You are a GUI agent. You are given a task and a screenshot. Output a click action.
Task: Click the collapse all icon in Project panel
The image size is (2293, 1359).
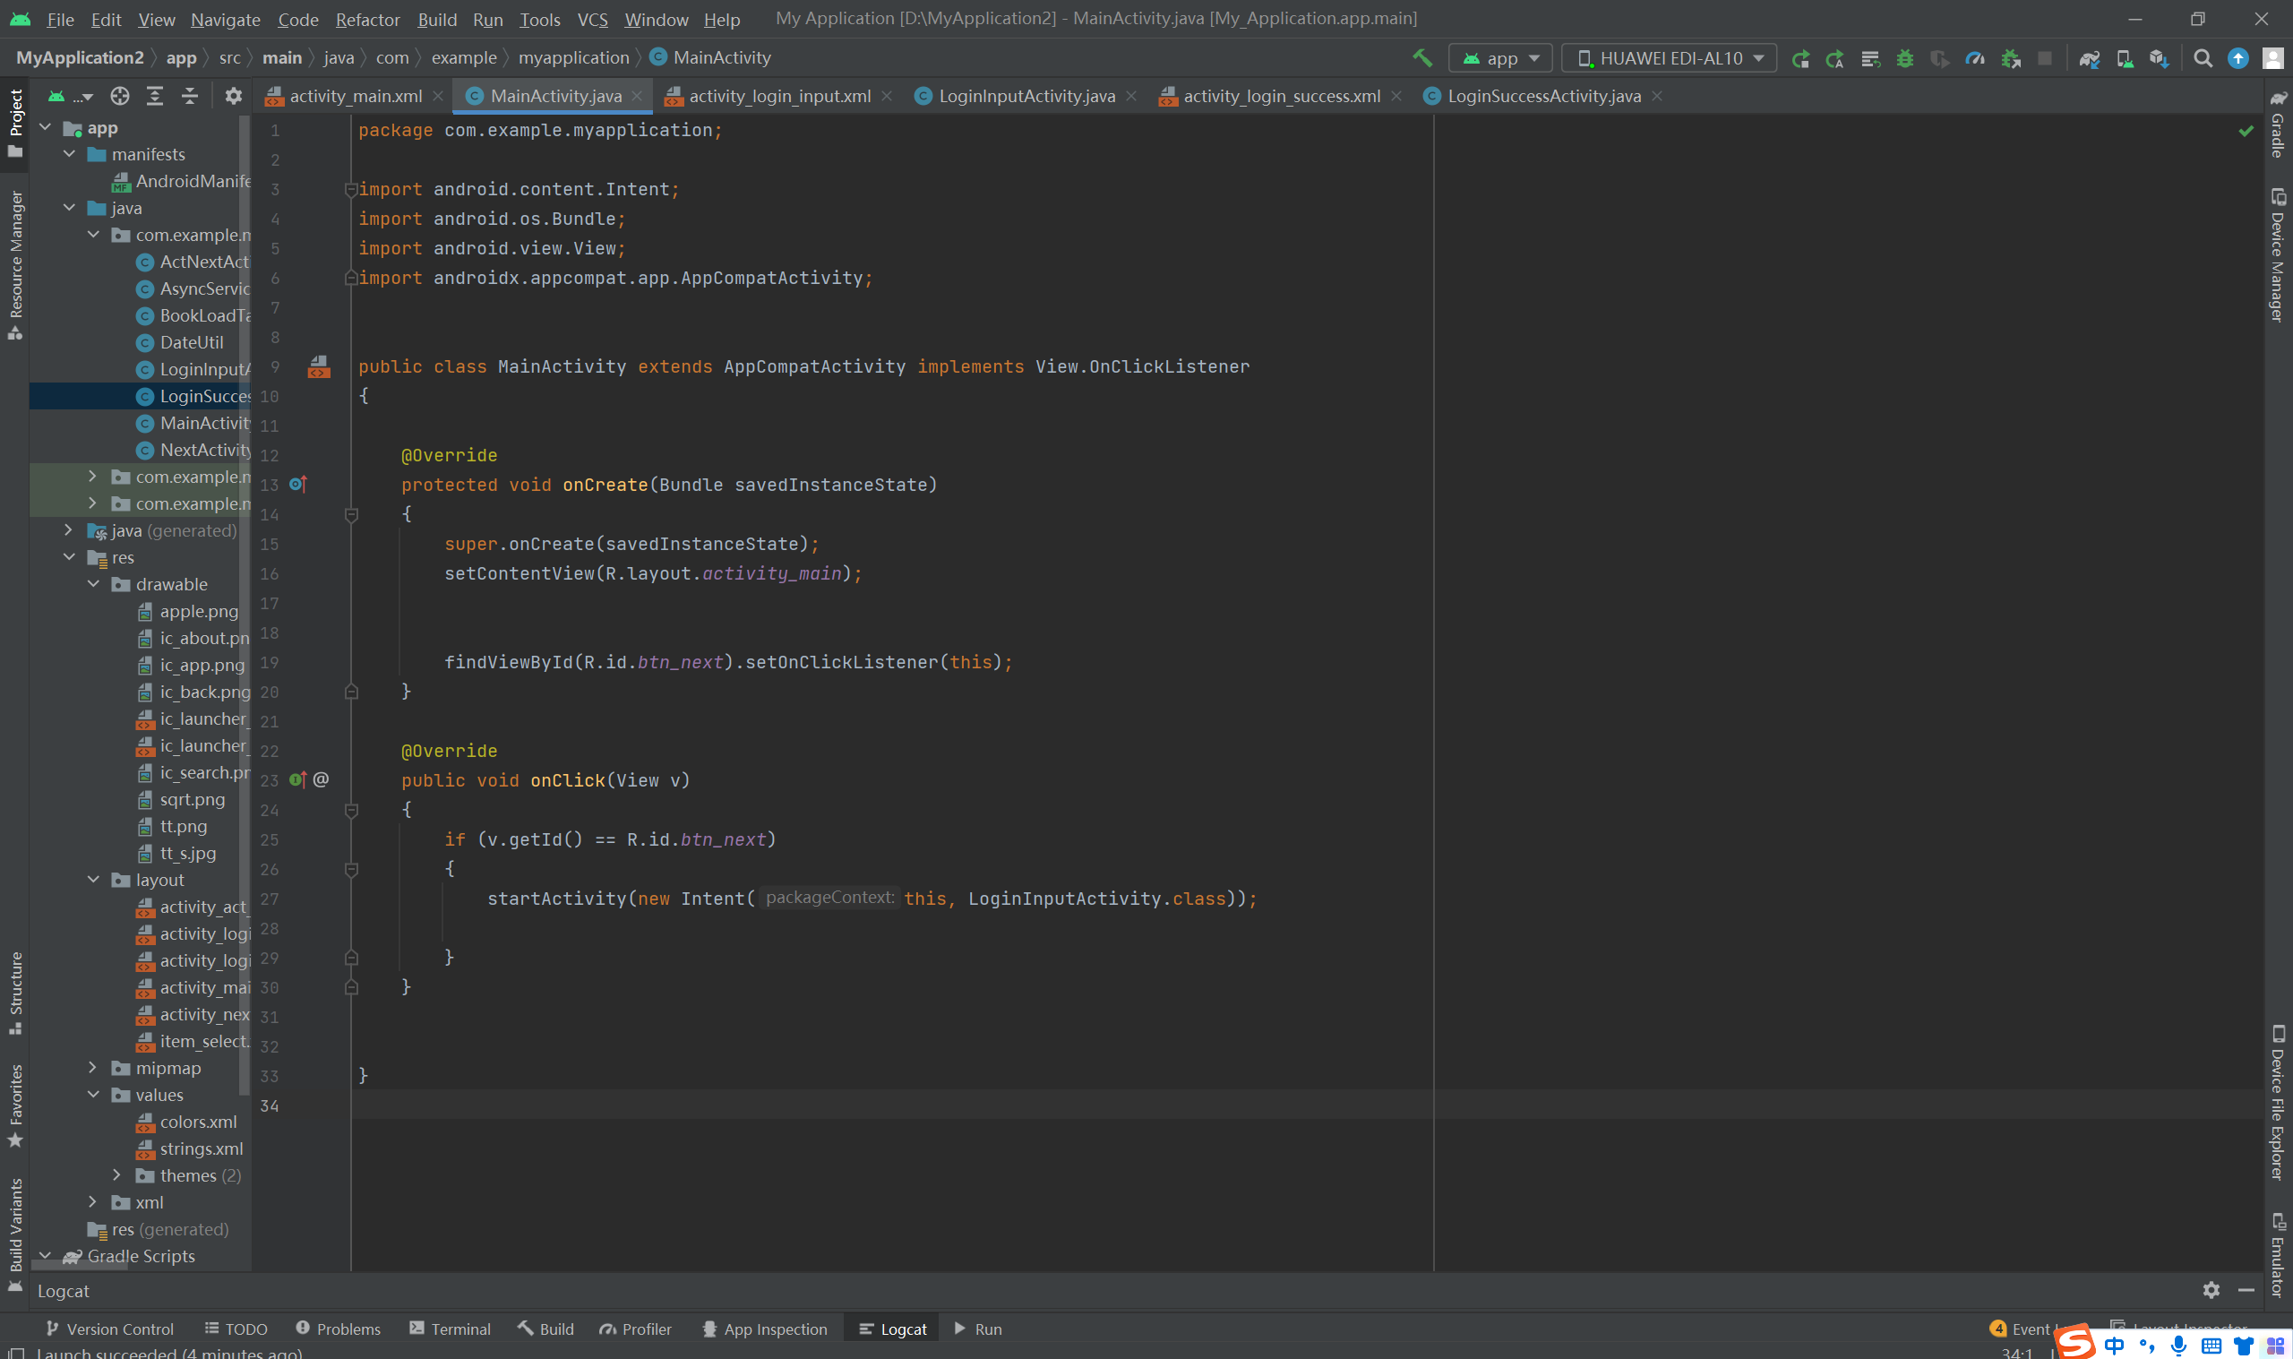[x=190, y=96]
